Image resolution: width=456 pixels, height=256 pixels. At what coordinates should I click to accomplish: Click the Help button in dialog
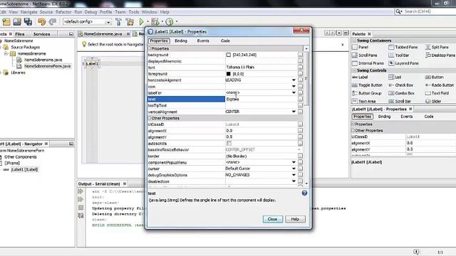click(295, 219)
